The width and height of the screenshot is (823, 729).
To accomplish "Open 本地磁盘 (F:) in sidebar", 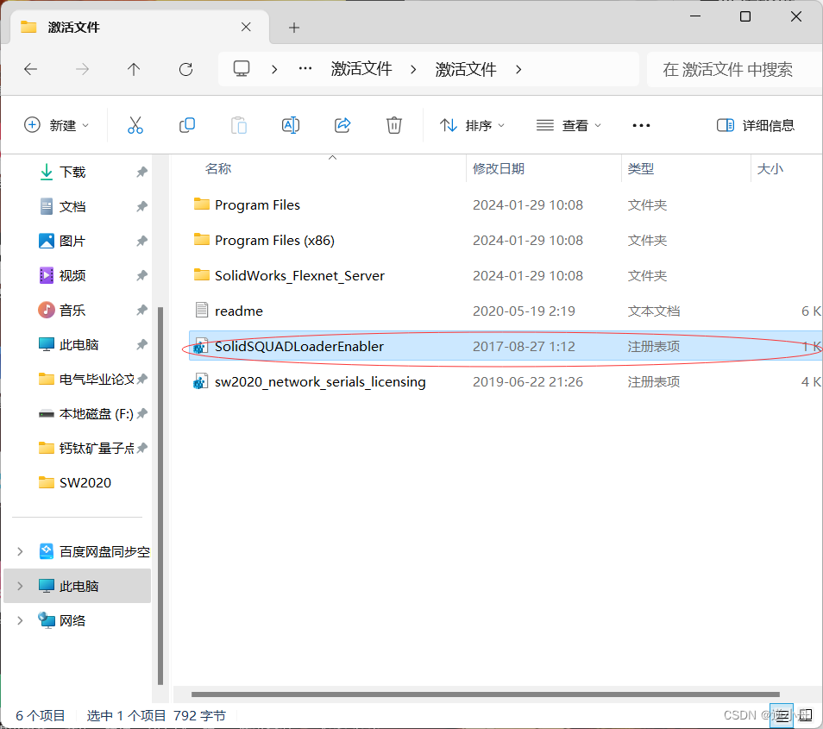I will [86, 413].
